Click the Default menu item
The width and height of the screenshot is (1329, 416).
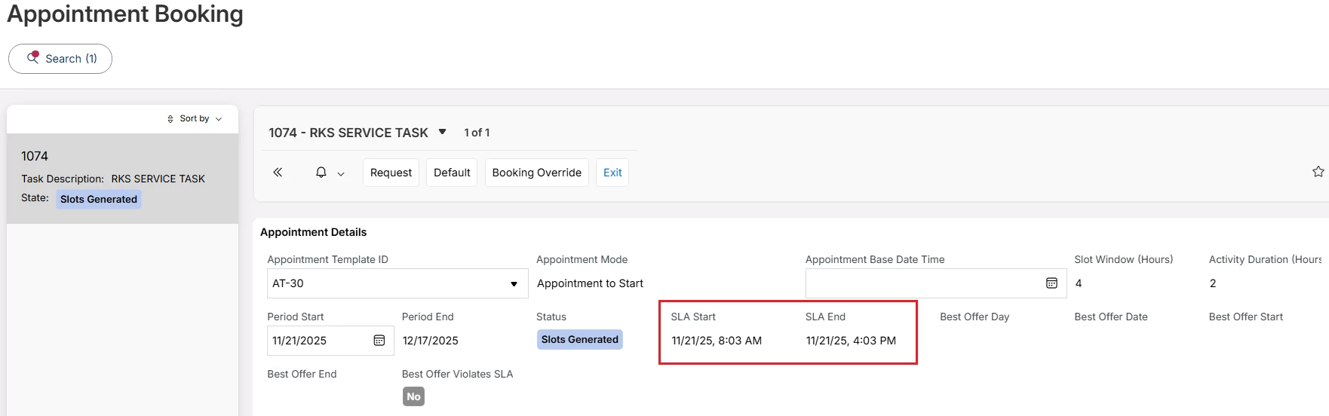tap(452, 173)
